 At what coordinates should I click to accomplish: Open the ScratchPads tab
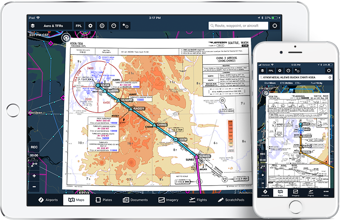231,200
